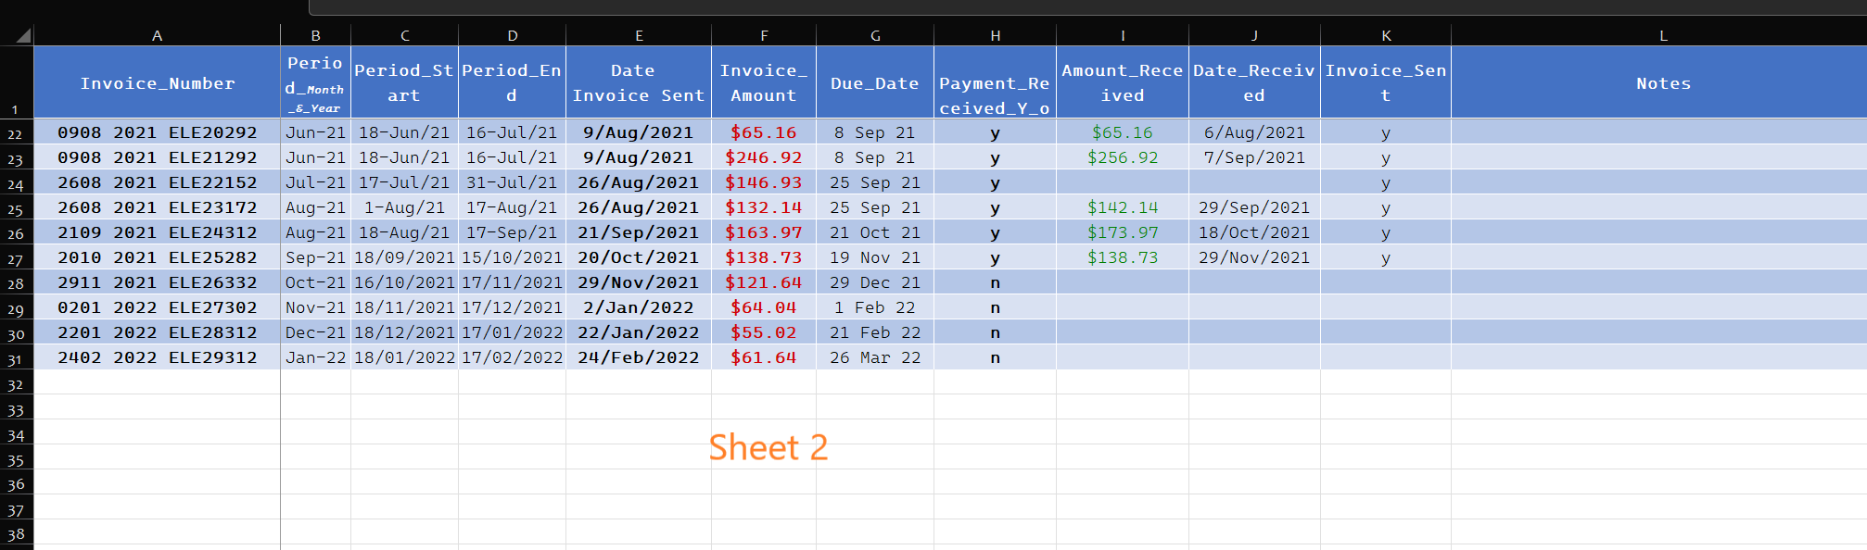Select row 27 header
1867x550 pixels.
click(x=16, y=258)
